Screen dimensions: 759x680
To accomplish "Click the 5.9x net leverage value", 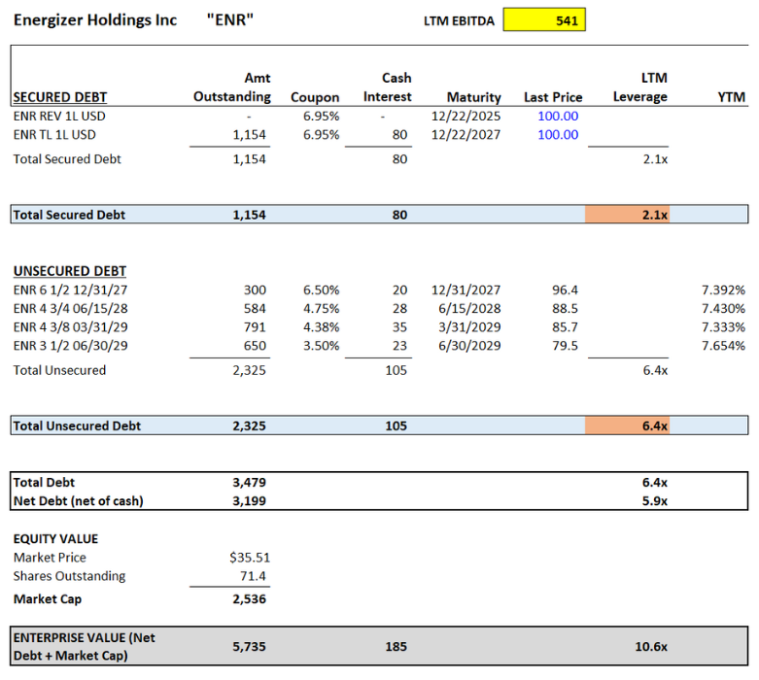I will (x=654, y=501).
